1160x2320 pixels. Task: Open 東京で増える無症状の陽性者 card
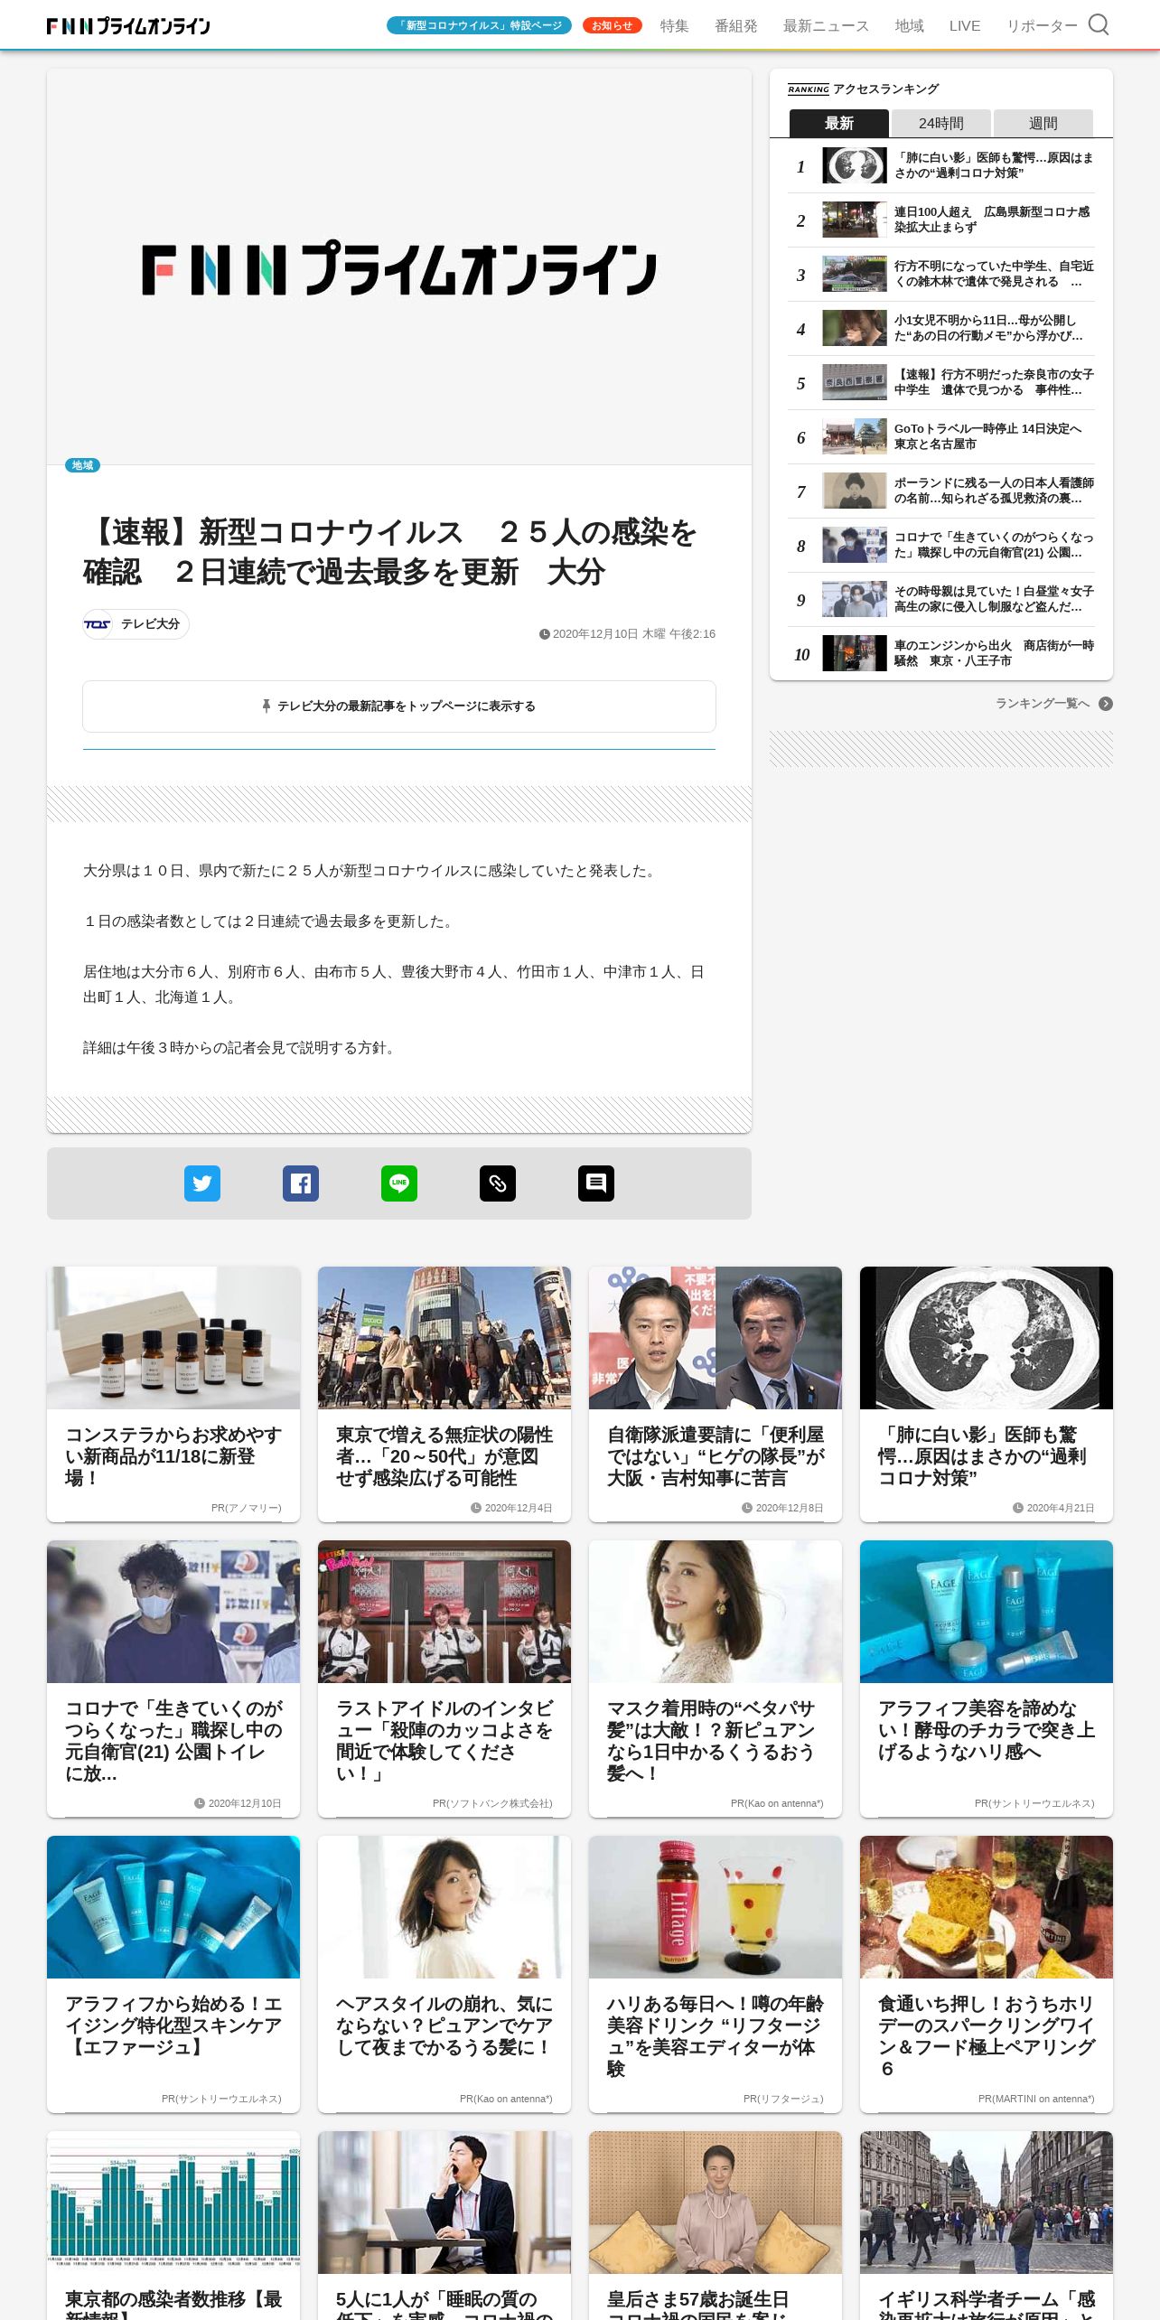point(444,1394)
